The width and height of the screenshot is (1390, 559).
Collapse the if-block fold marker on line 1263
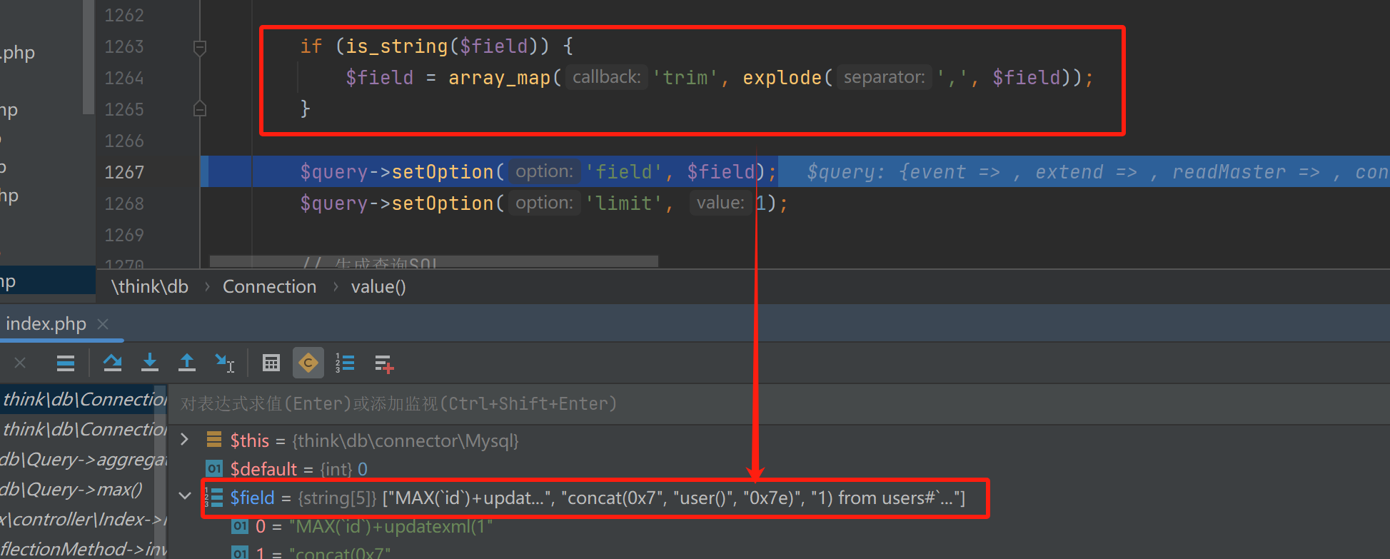200,47
